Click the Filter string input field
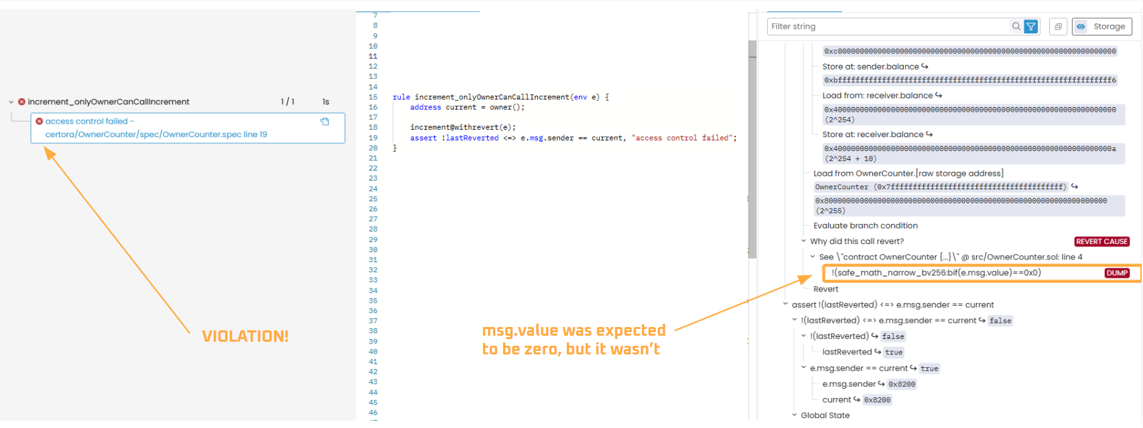 (888, 27)
